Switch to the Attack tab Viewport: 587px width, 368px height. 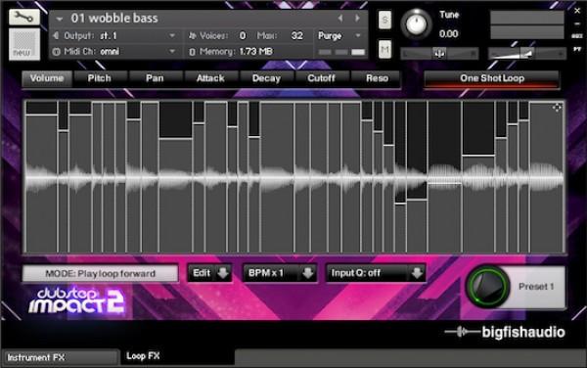pos(210,78)
